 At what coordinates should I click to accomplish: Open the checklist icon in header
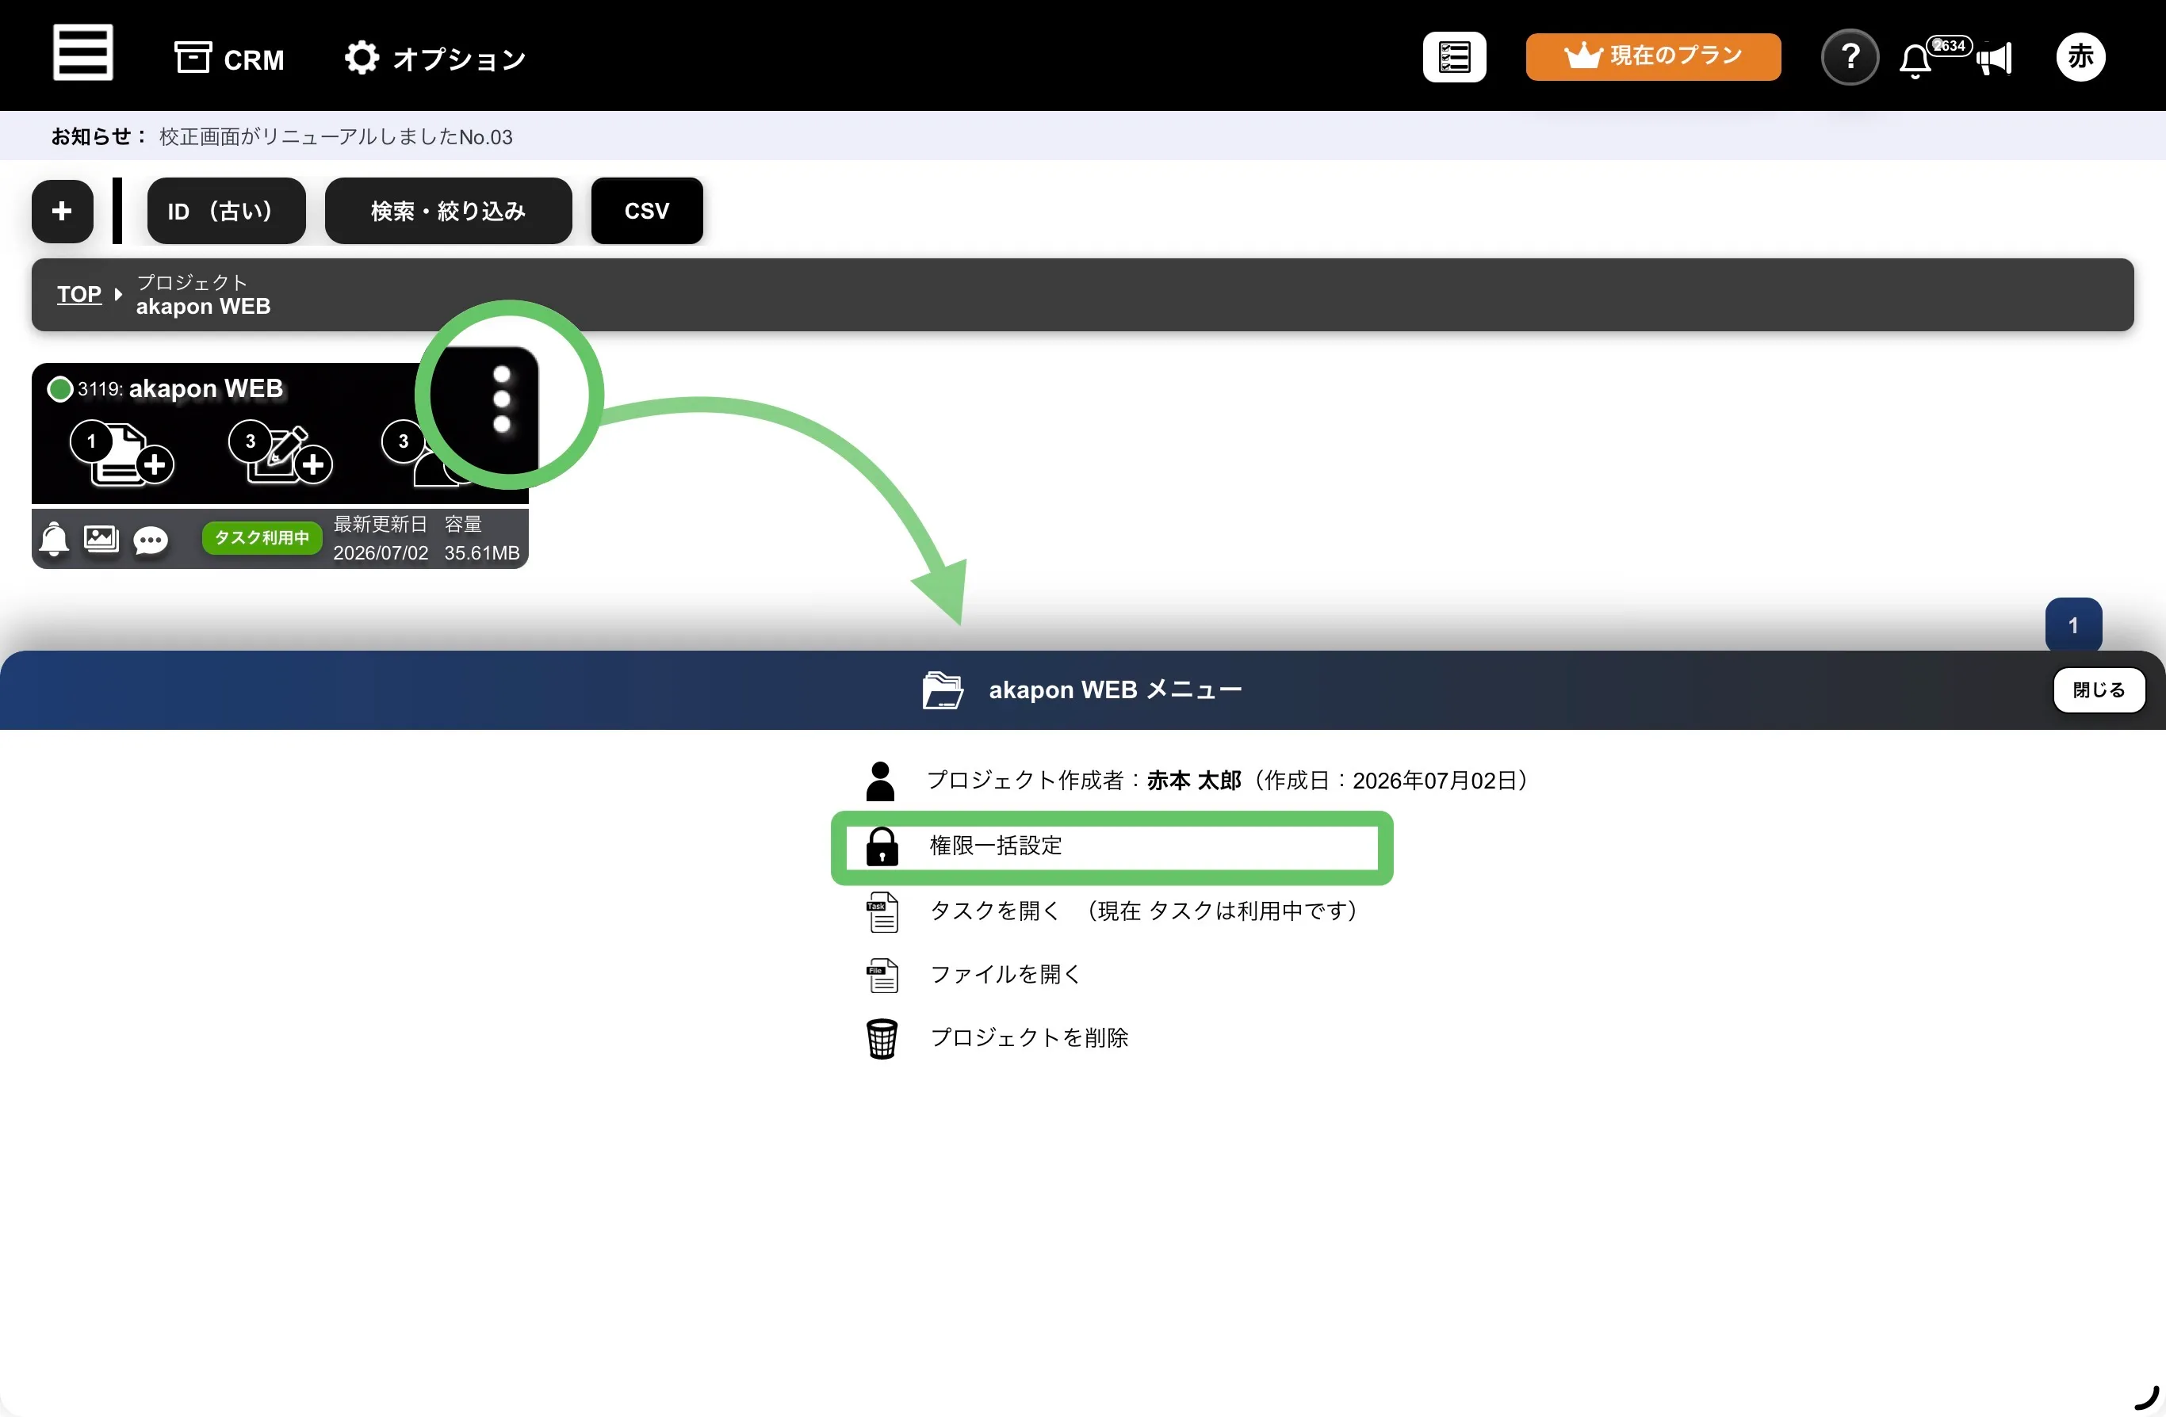(x=1453, y=57)
